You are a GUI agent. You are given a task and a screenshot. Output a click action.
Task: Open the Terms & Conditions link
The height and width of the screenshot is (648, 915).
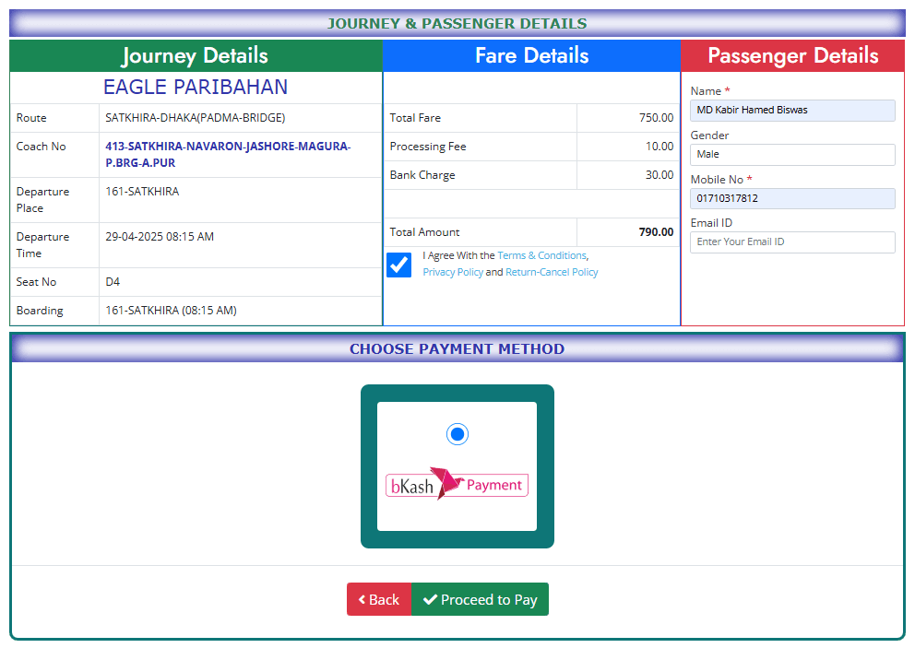[x=542, y=255]
